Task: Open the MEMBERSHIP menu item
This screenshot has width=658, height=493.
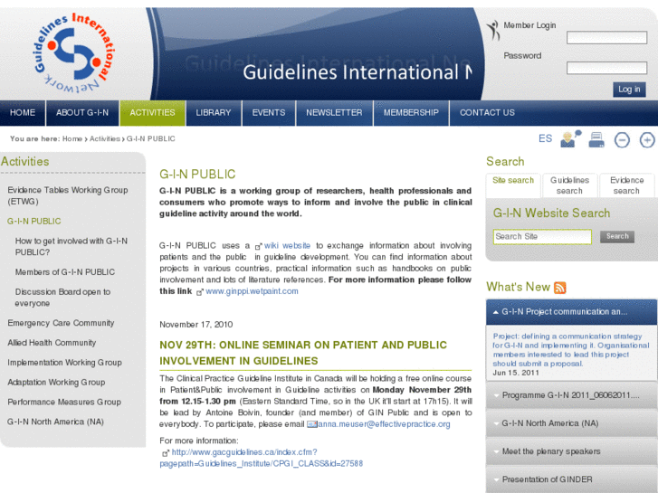Action: point(411,113)
